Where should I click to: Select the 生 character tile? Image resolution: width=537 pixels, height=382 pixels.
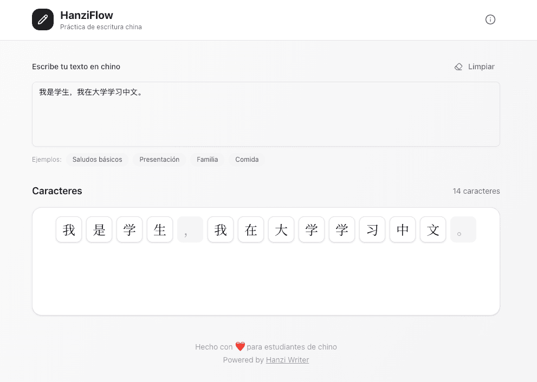(160, 229)
